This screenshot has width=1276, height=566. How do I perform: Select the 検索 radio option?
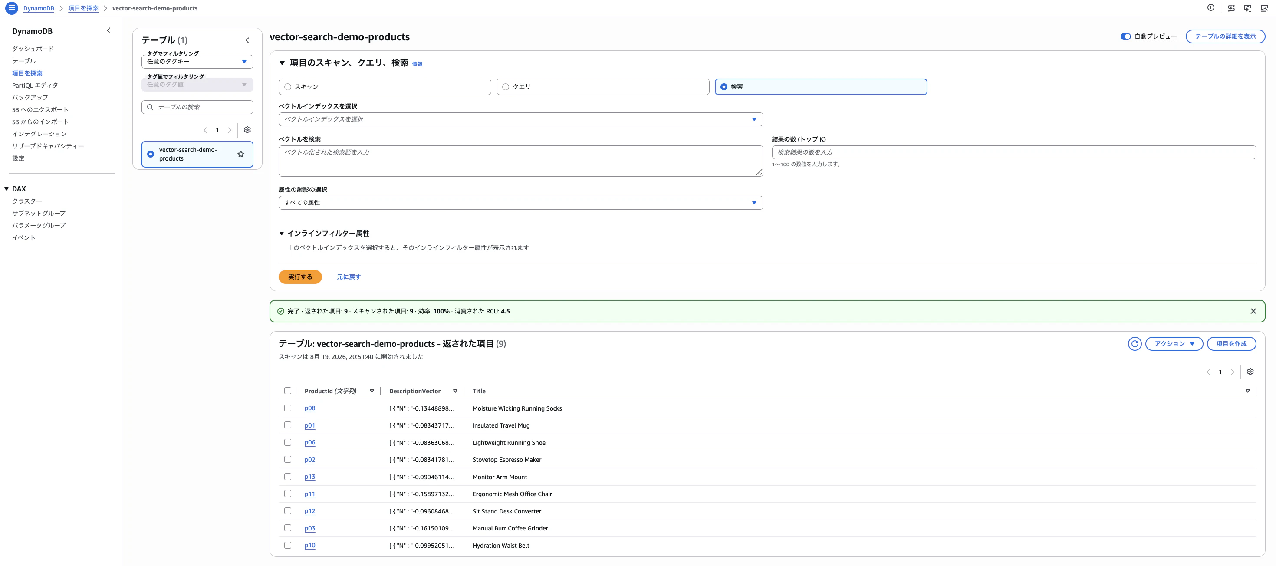click(724, 87)
